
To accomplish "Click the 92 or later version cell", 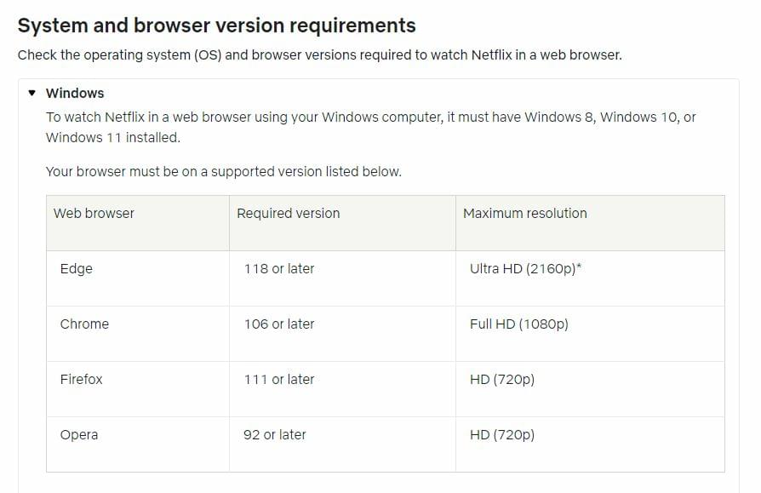I will [343, 444].
